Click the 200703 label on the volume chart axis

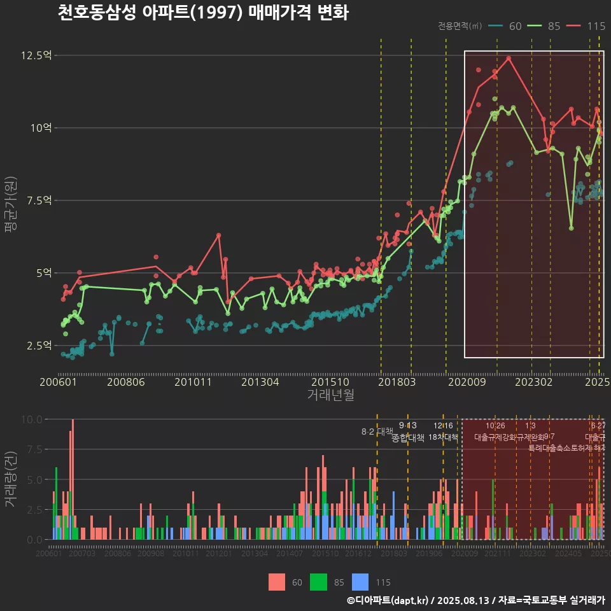(x=82, y=553)
